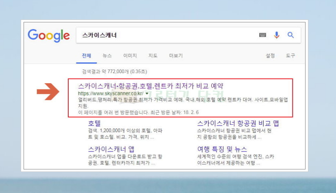This screenshot has height=193, width=336.
Task: Switch to the 뉴스 tab
Action: pos(107,56)
